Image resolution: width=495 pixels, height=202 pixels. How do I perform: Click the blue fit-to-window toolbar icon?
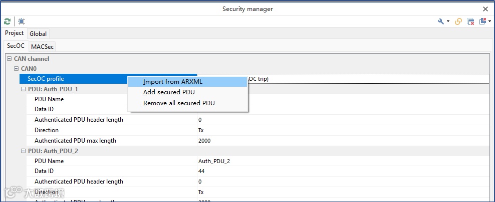click(22, 21)
